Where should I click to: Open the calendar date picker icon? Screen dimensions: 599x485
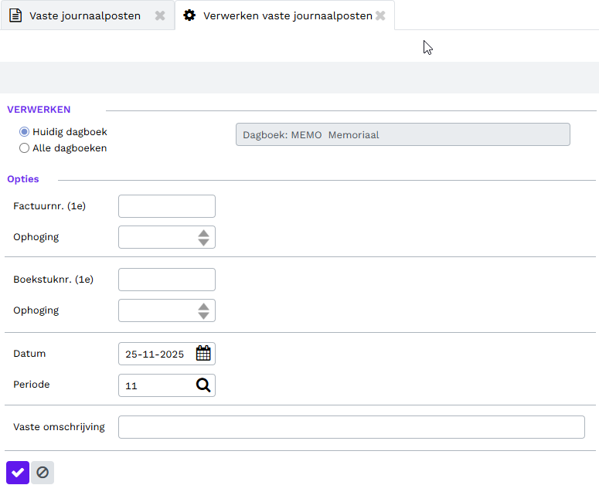pos(203,354)
